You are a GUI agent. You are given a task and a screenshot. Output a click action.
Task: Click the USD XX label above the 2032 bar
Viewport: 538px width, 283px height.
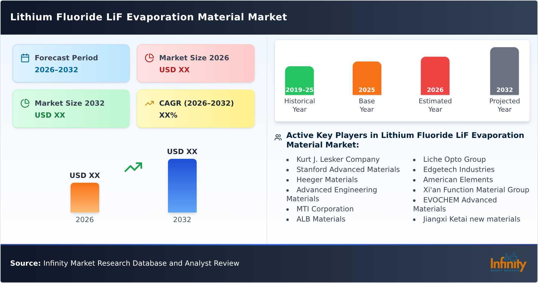182,152
